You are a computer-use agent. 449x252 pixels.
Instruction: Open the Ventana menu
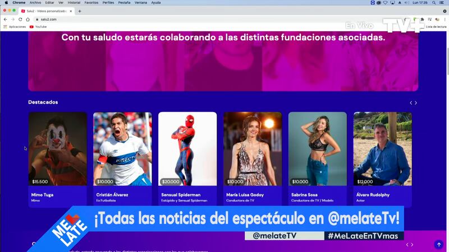pyautogui.click(x=141, y=3)
